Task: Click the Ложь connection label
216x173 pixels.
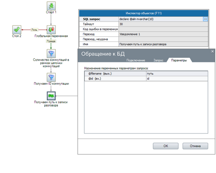Action: [x=35, y=29]
